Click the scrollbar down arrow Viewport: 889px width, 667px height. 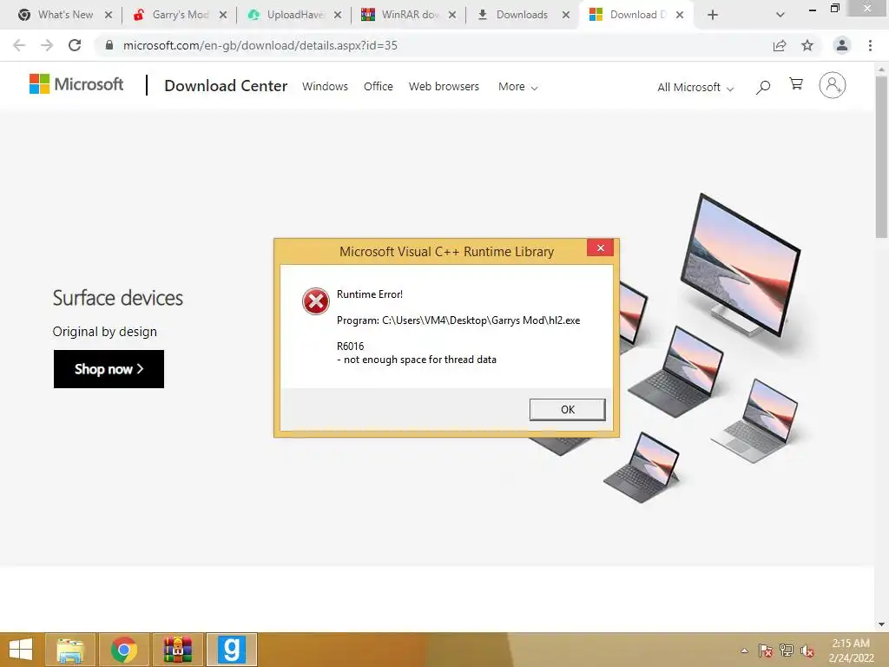pos(881,624)
